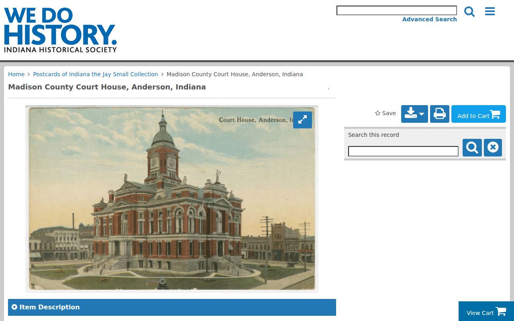Open the hamburger menu
514x321 pixels.
(x=490, y=11)
